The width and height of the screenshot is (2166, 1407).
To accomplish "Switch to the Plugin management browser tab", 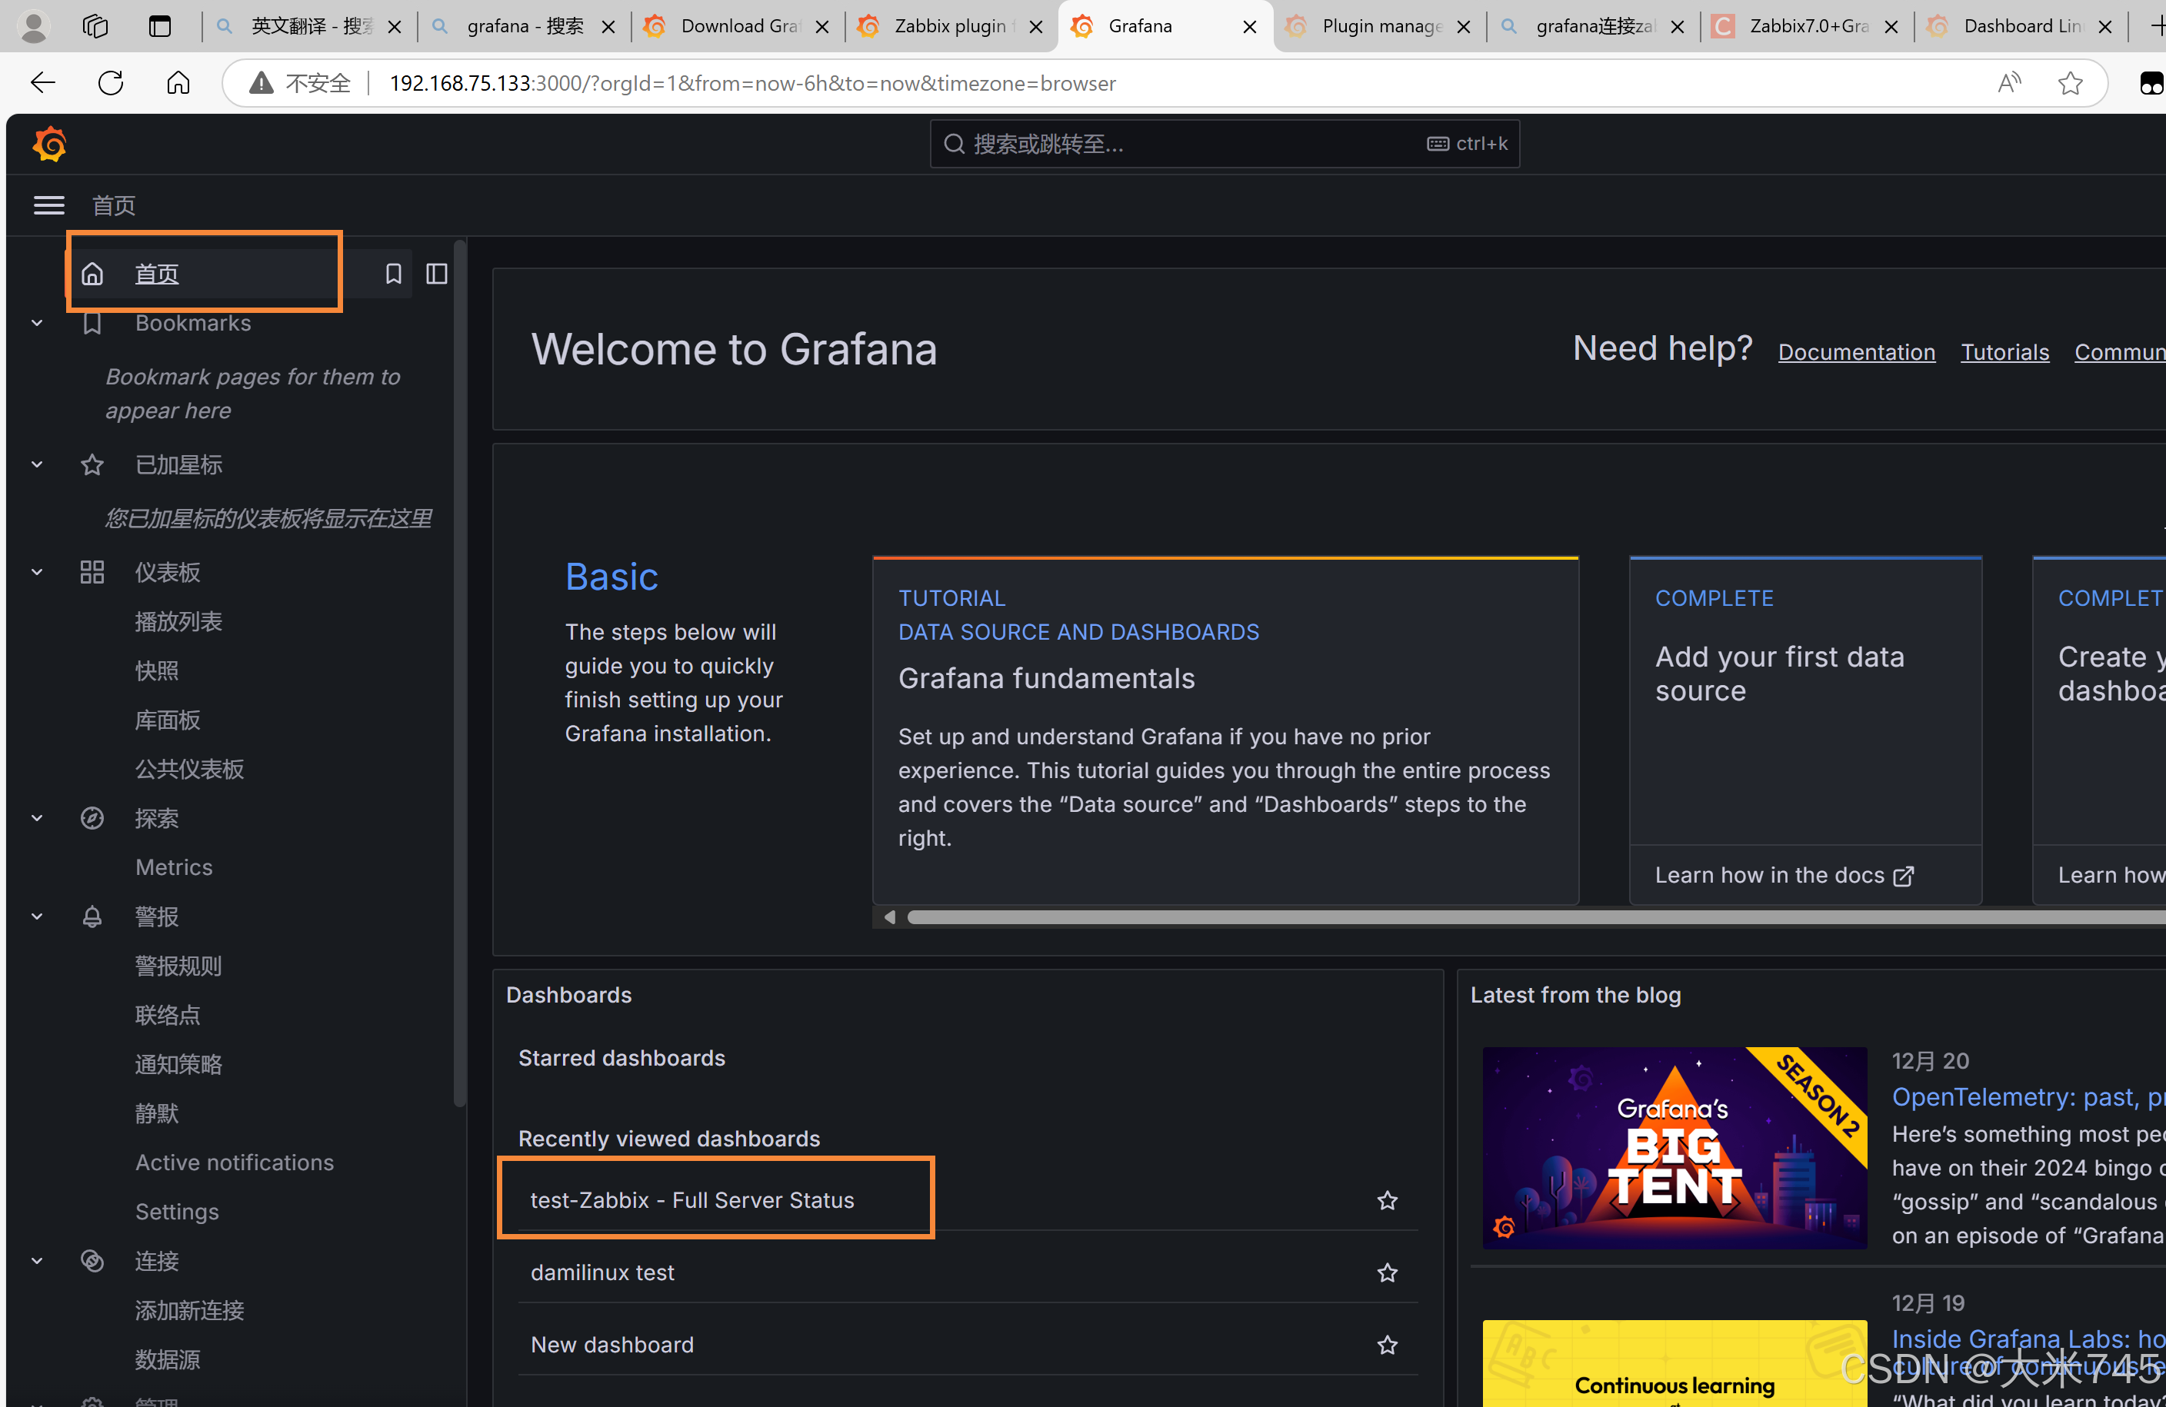I will (x=1379, y=26).
